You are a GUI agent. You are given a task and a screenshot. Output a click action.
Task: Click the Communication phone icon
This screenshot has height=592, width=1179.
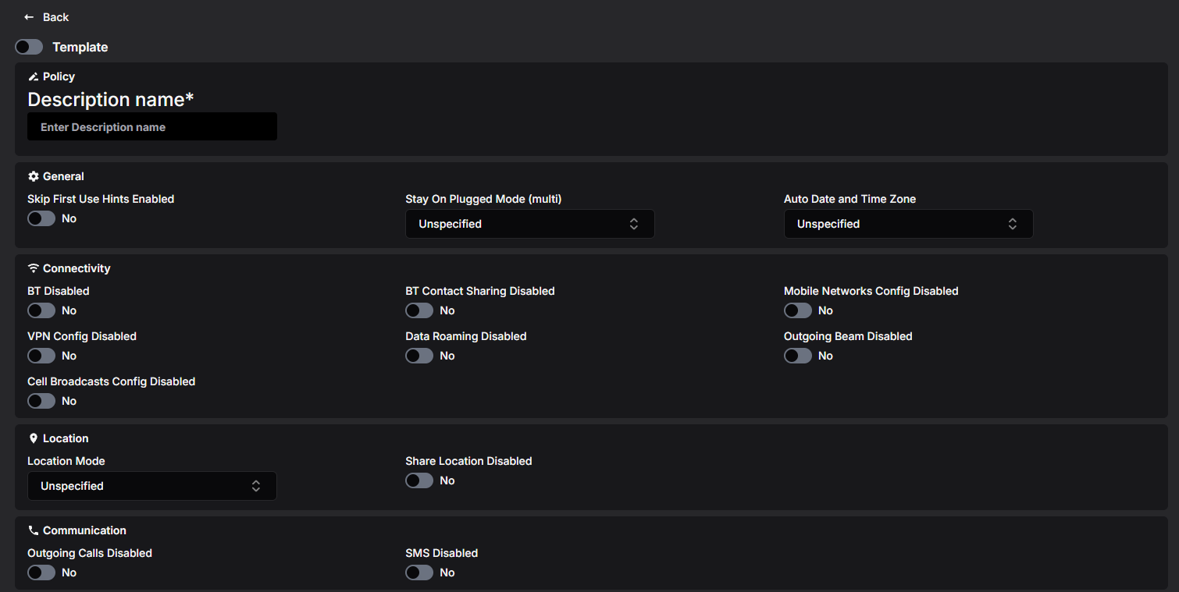[33, 530]
